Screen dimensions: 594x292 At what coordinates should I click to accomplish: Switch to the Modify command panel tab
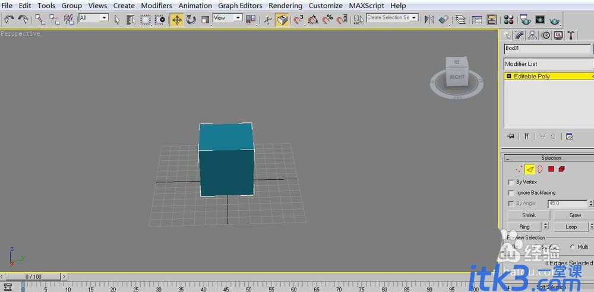tap(519, 35)
